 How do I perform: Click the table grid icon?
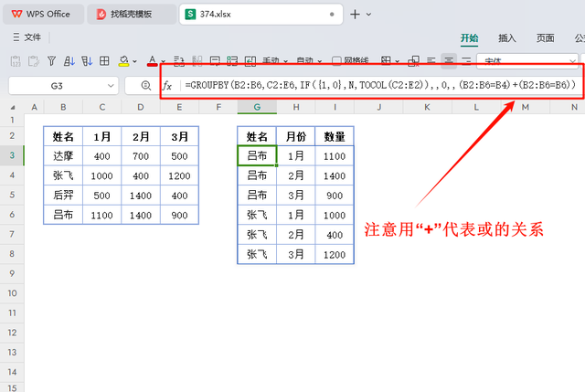pyautogui.click(x=104, y=61)
